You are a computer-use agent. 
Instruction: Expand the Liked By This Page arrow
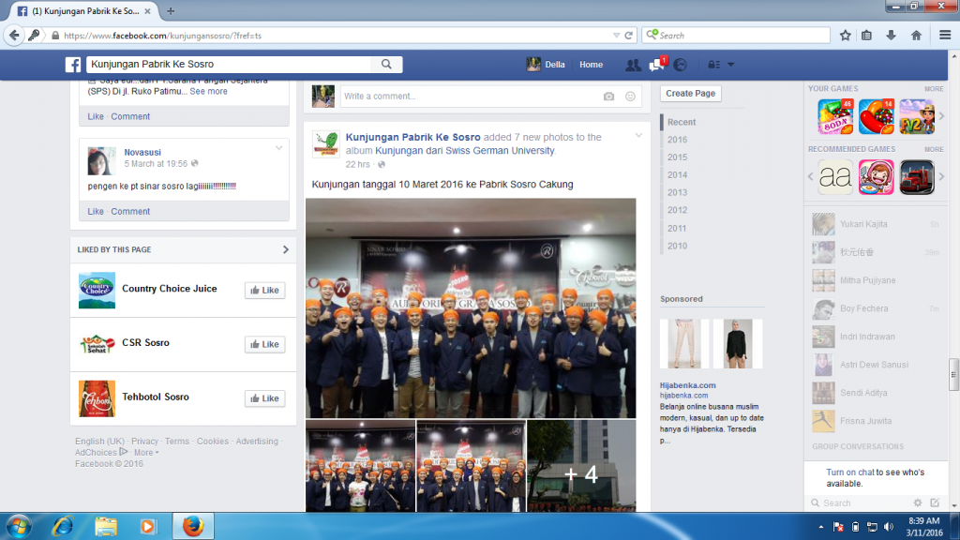click(285, 249)
